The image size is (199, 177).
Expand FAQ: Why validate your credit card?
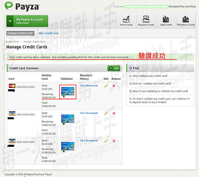click(148, 76)
